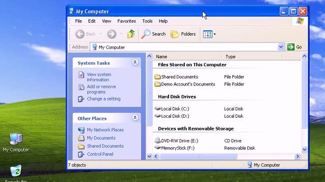325x182 pixels.
Task: Open Shared Documents link in Other Places
Action: [x=105, y=146]
